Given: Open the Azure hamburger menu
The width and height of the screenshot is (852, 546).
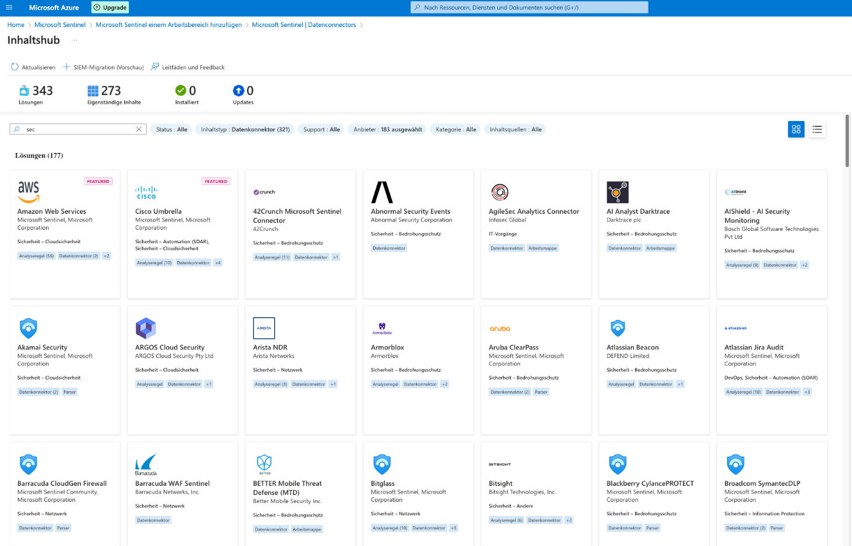Looking at the screenshot, I should click(x=9, y=7).
